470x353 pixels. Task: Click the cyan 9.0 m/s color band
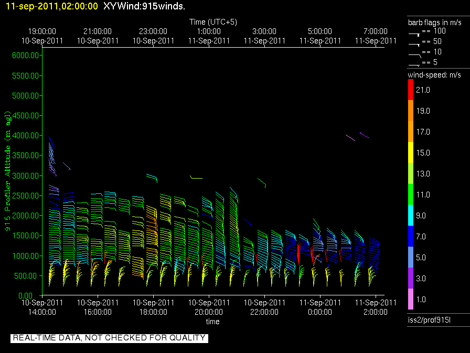click(x=411, y=215)
